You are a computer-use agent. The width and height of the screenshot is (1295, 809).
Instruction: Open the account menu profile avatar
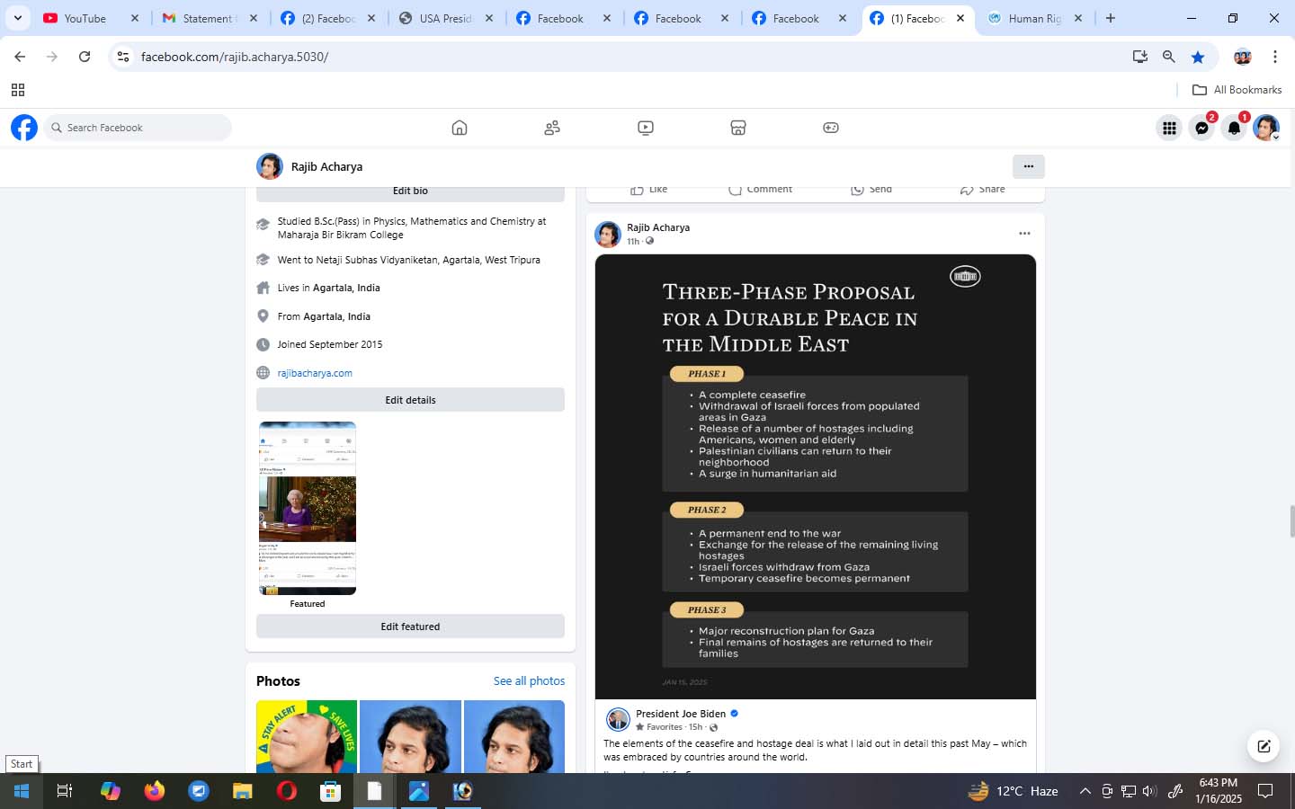(1266, 128)
